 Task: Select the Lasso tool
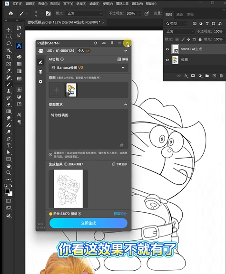(9, 43)
